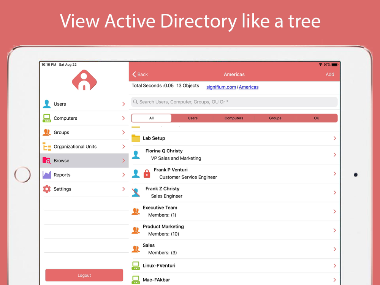
Task: Click Customer Service Engineer subtitle
Action: (x=188, y=177)
